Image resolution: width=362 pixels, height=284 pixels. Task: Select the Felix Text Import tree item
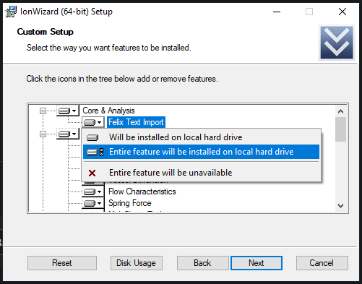click(x=136, y=122)
